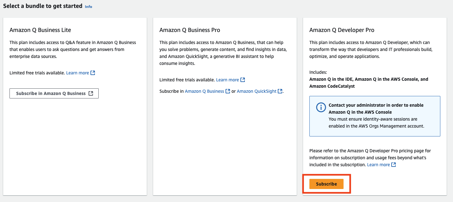Open the Learn more link in the Amazon Q Business Pro card
This screenshot has width=453, height=202.
pos(227,79)
